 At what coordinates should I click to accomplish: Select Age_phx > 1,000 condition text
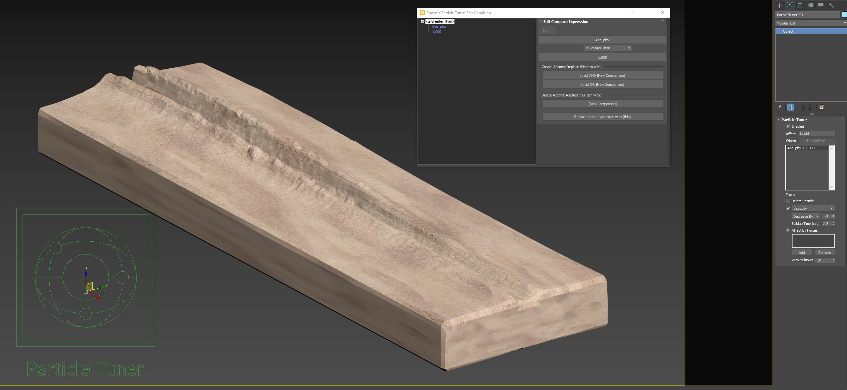(x=801, y=148)
